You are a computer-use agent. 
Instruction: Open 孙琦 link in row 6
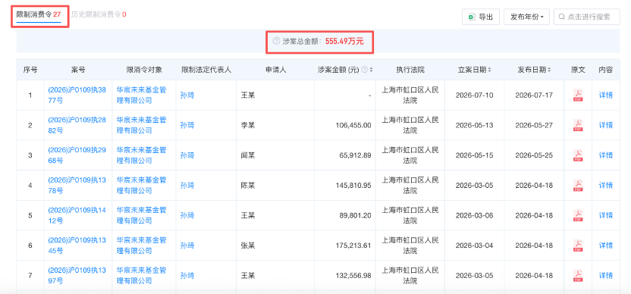click(x=187, y=246)
